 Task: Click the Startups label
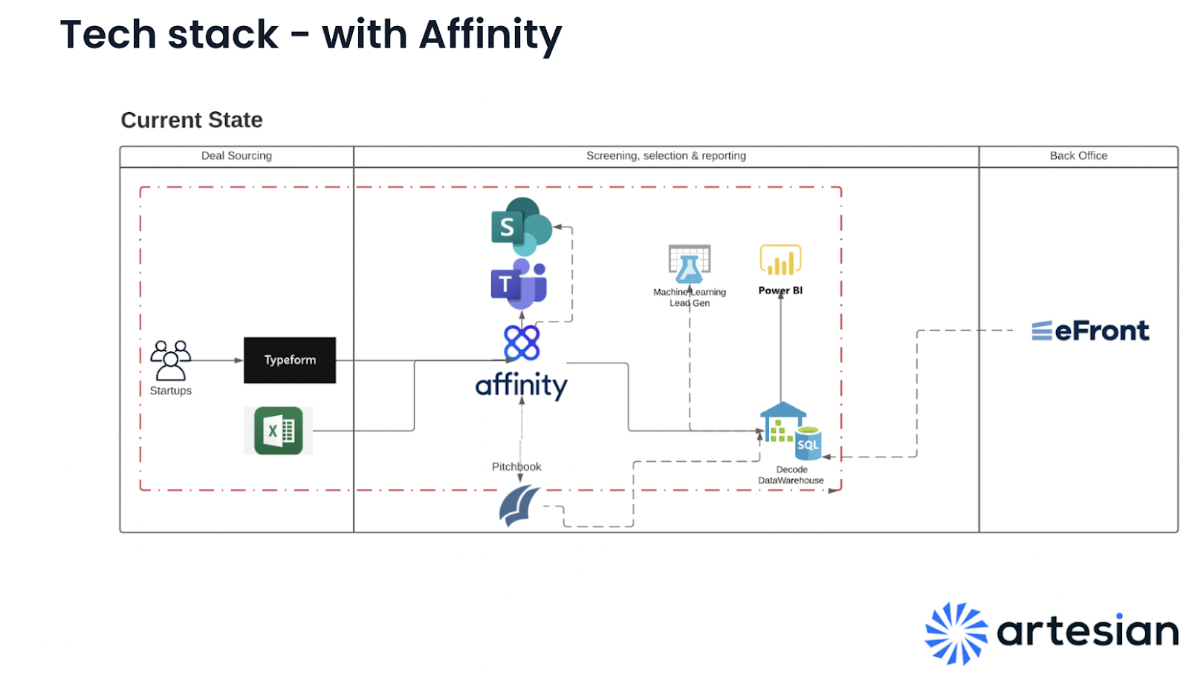[x=171, y=391]
